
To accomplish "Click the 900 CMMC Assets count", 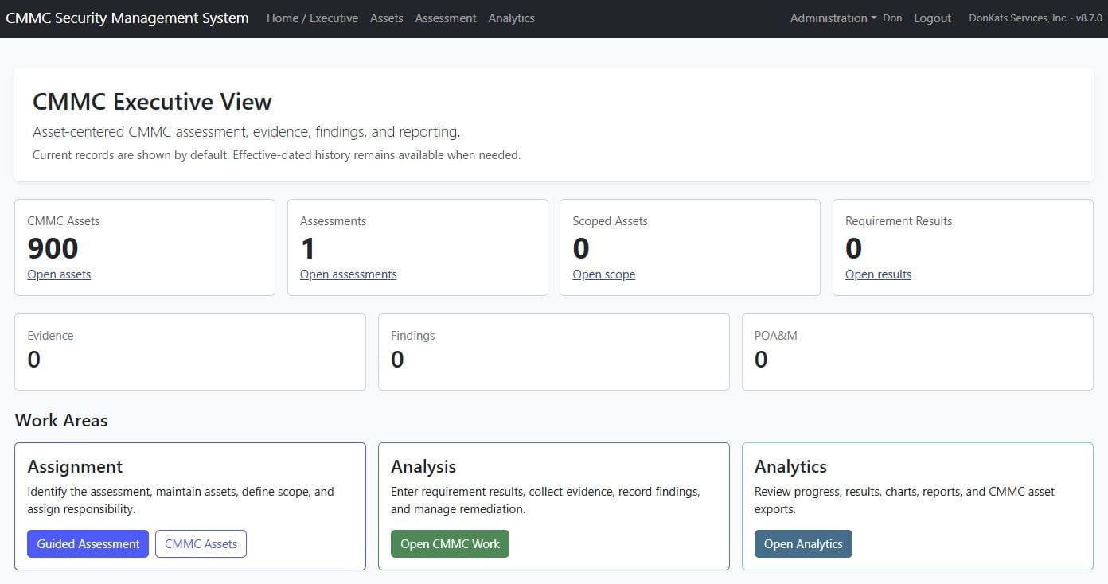I will click(x=53, y=248).
